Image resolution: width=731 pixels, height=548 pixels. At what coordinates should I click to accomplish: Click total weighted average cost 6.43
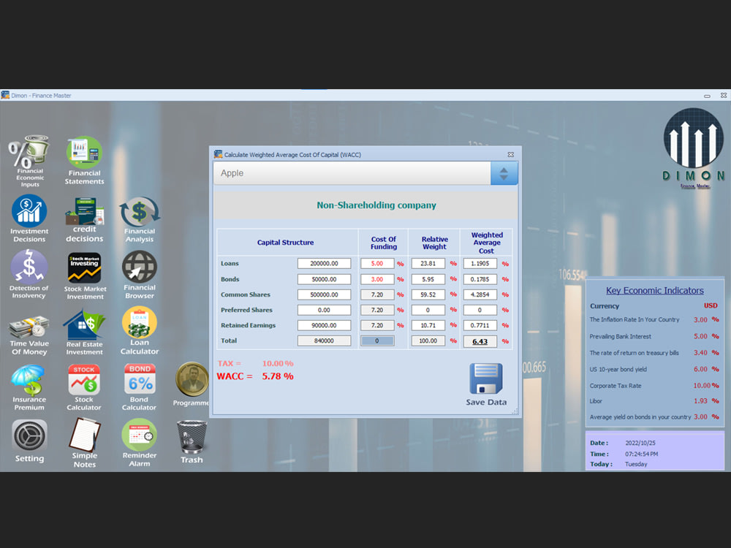(480, 341)
